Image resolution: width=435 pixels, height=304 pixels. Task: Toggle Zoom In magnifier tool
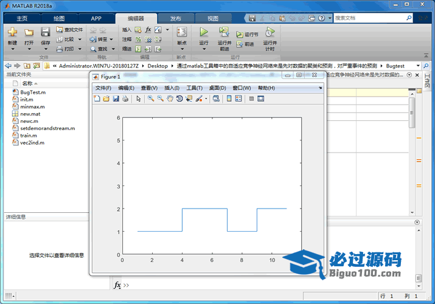pyautogui.click(x=151, y=98)
